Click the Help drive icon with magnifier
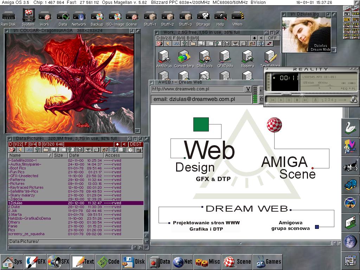360x270 pixels. (x=220, y=19)
